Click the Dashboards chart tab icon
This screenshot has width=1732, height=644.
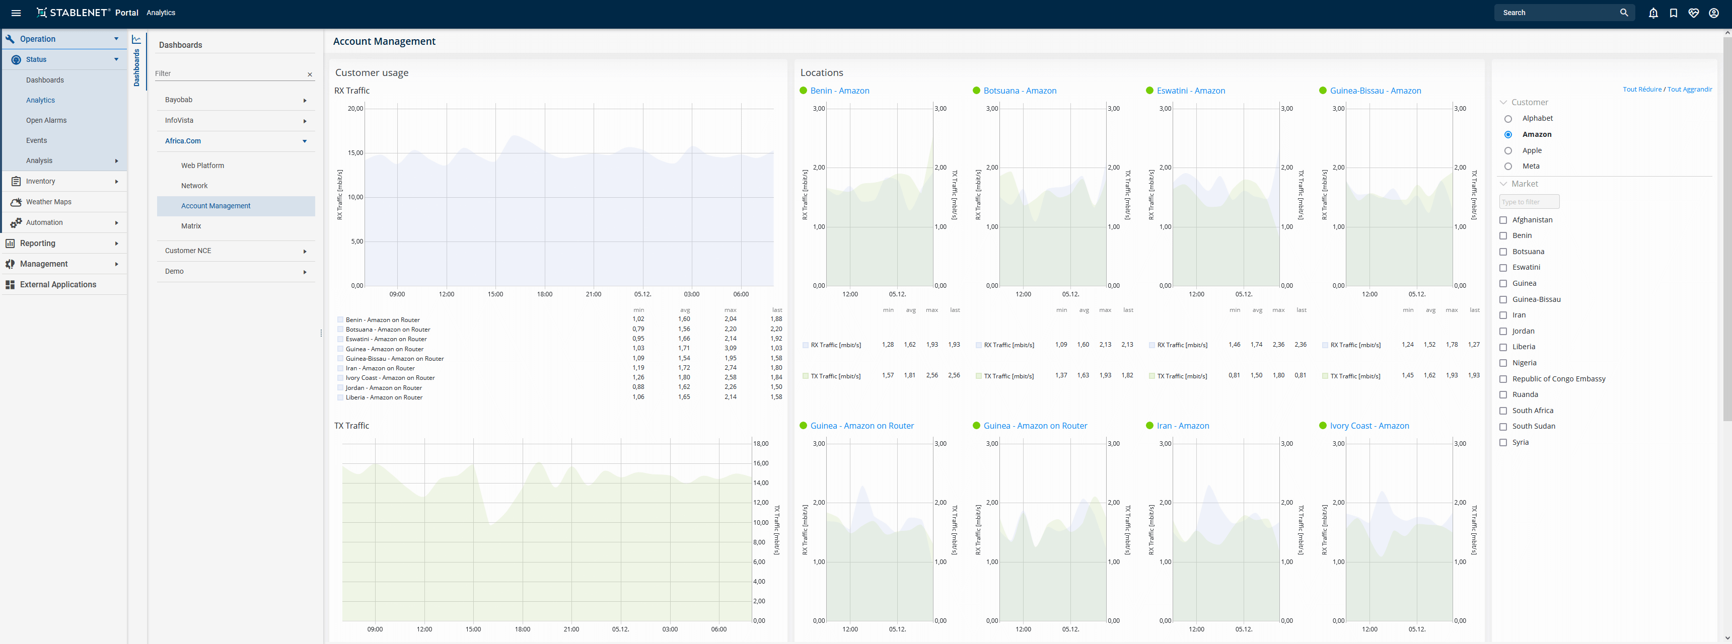(136, 39)
